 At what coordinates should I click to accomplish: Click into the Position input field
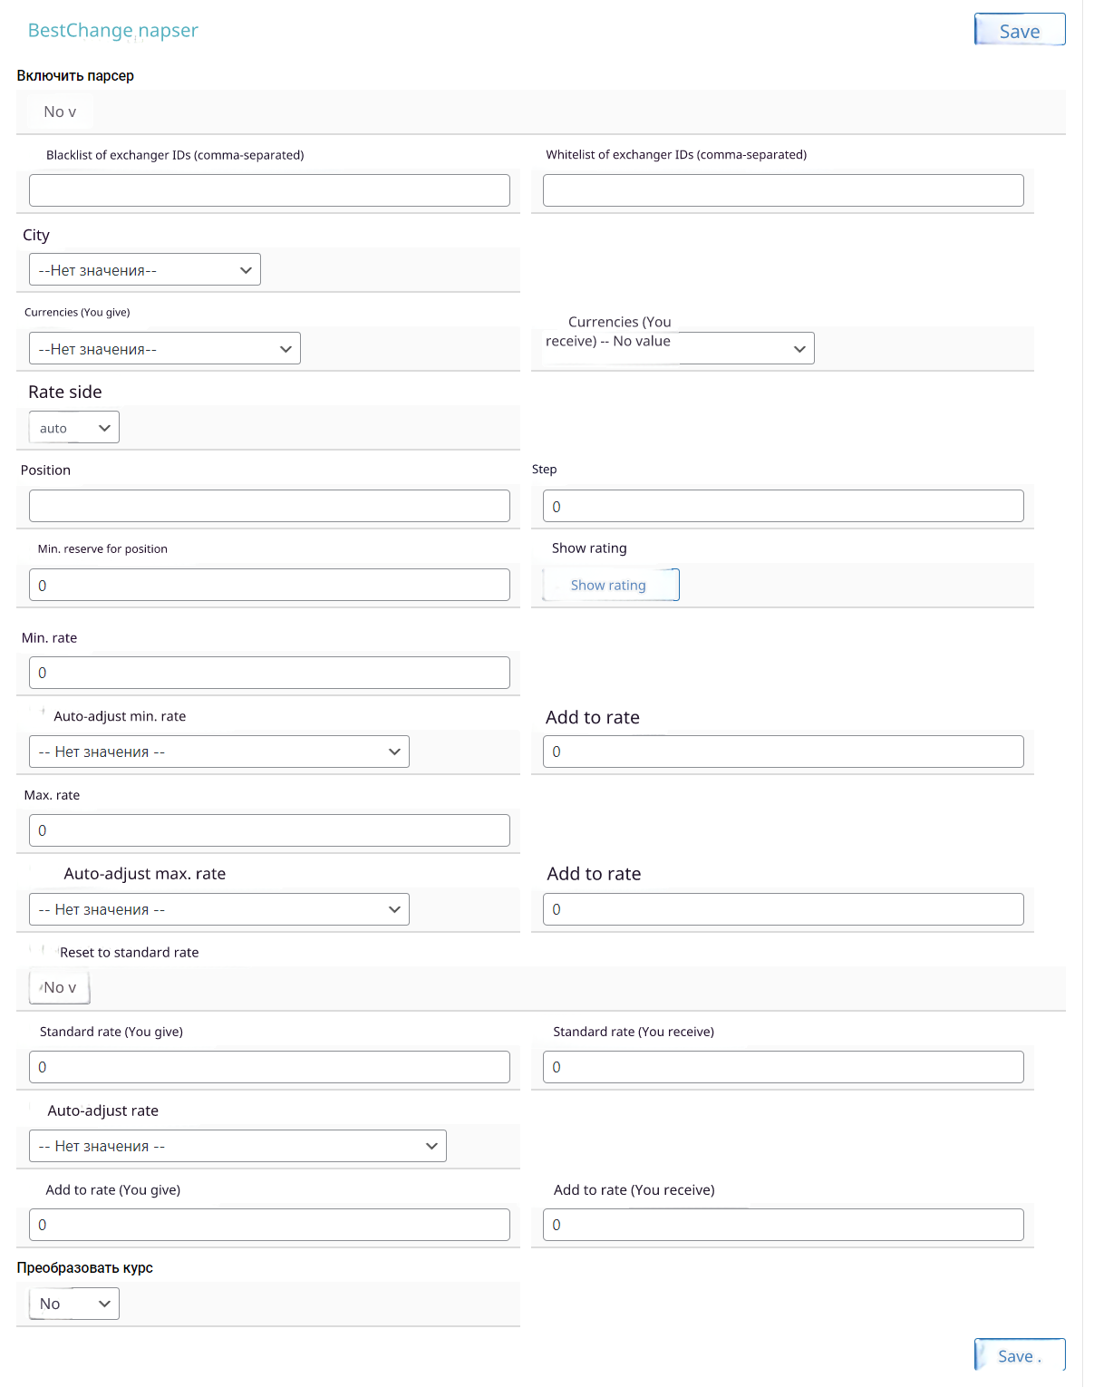coord(269,506)
